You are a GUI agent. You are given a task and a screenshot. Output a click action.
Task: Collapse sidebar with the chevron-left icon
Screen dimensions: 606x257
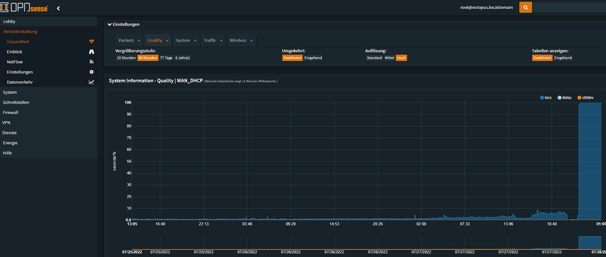[x=58, y=8]
